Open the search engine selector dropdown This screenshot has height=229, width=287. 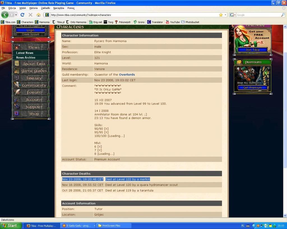pos(233,15)
